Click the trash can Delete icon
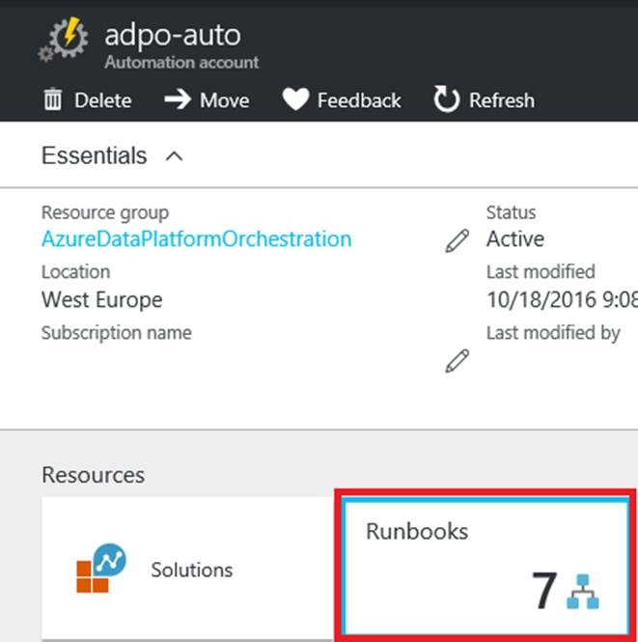Viewport: 638px width, 642px height. [x=53, y=100]
